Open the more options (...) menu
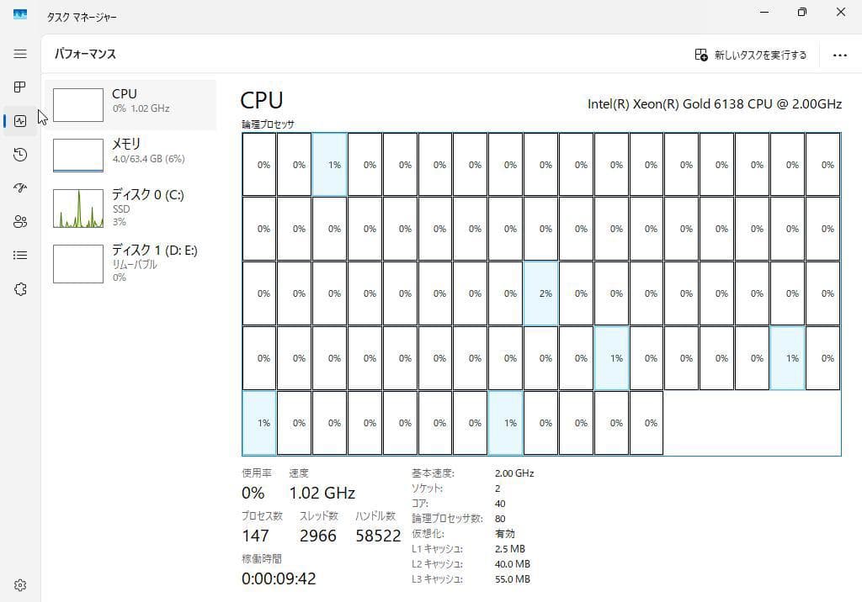Screen dimensions: 862x602 [x=839, y=54]
